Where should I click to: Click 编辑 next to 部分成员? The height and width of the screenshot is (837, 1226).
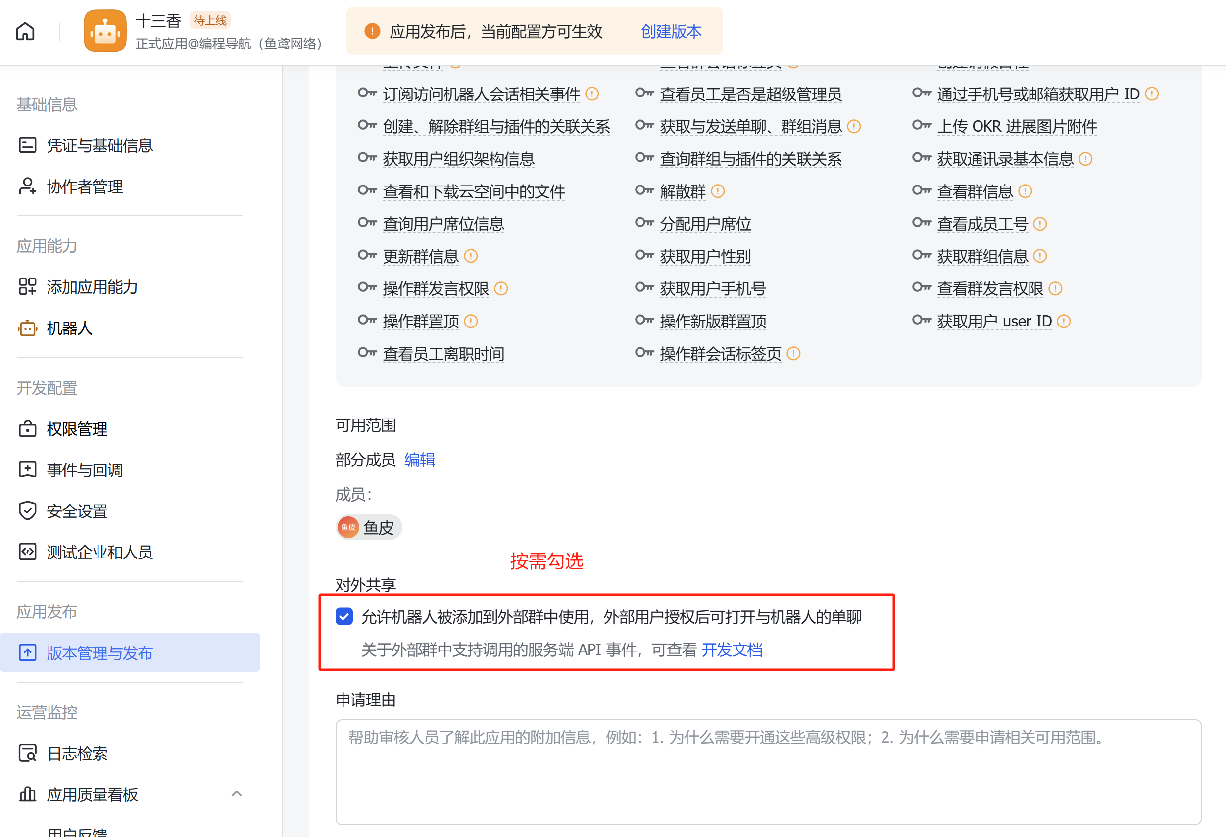pos(419,460)
